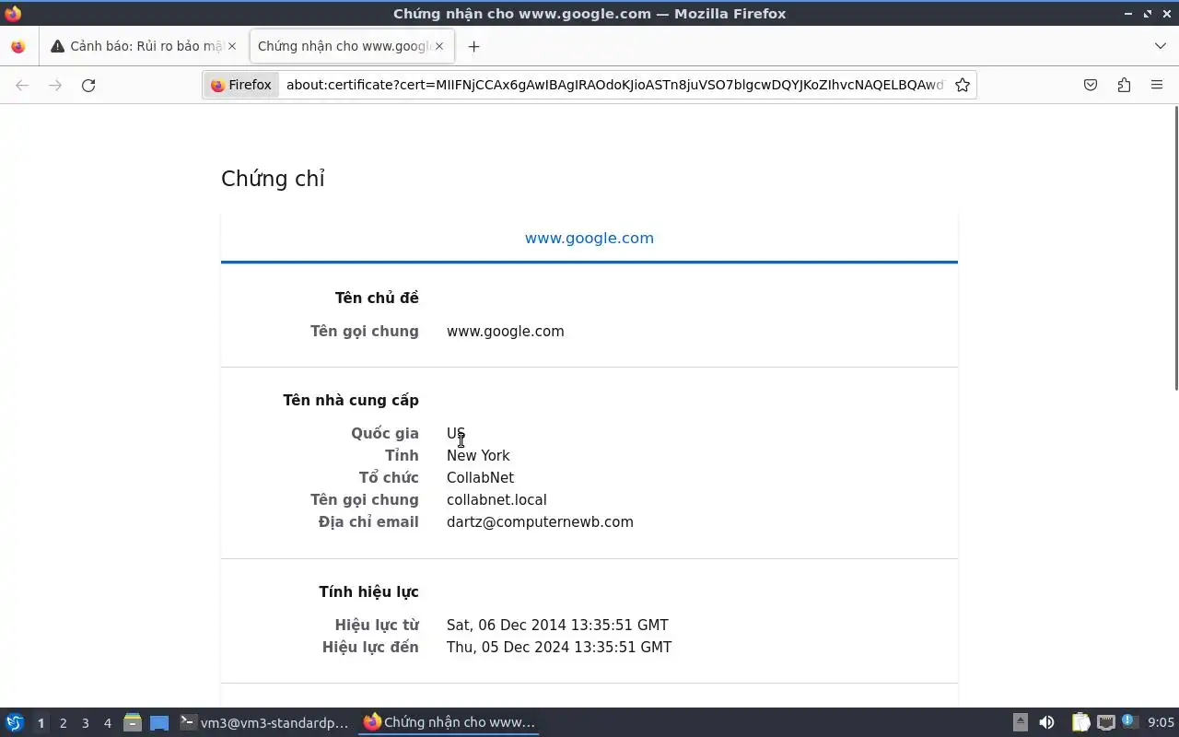1179x737 pixels.
Task: Click the Firefox logo in the title bar
Action: tap(13, 13)
